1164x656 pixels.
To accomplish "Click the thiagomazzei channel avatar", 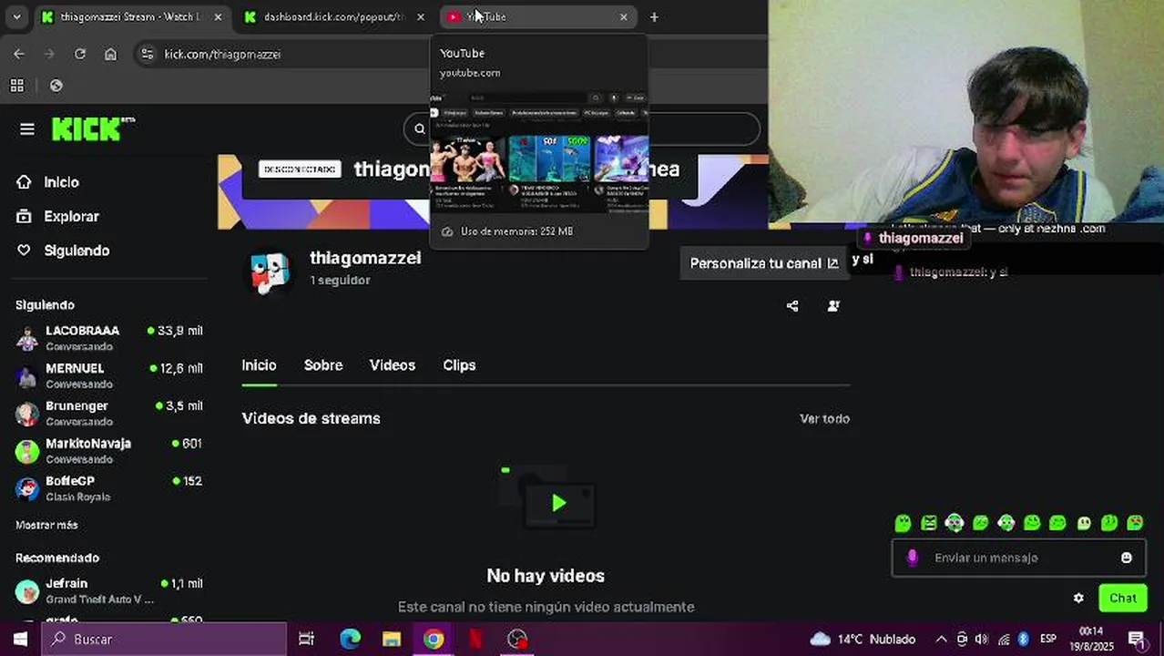I will [x=270, y=272].
